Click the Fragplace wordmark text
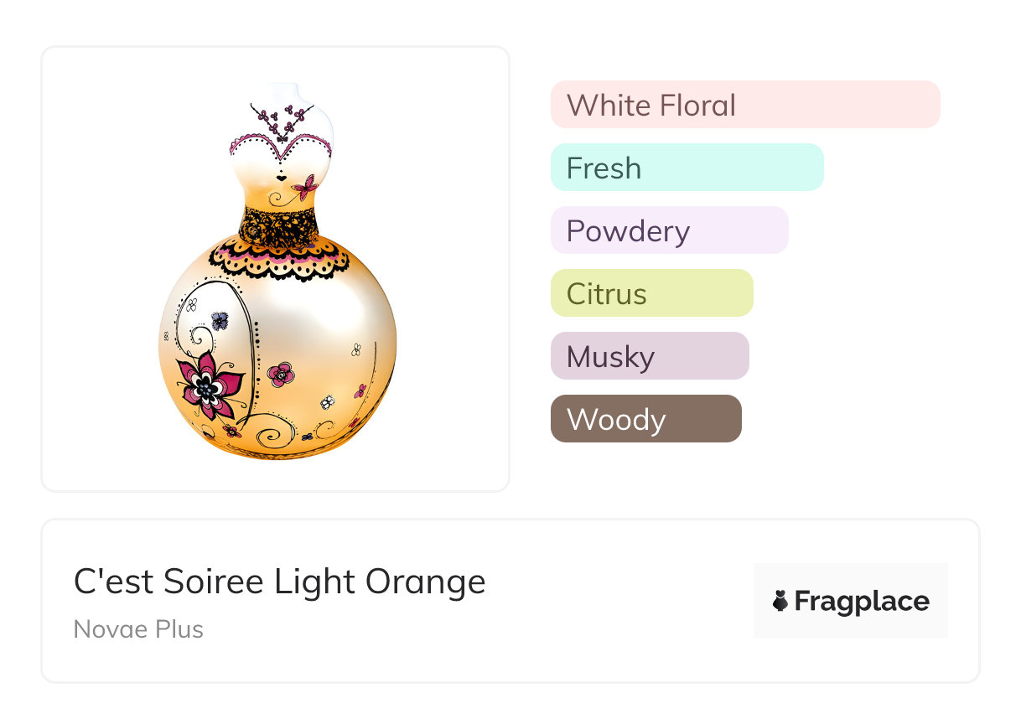 click(x=862, y=601)
